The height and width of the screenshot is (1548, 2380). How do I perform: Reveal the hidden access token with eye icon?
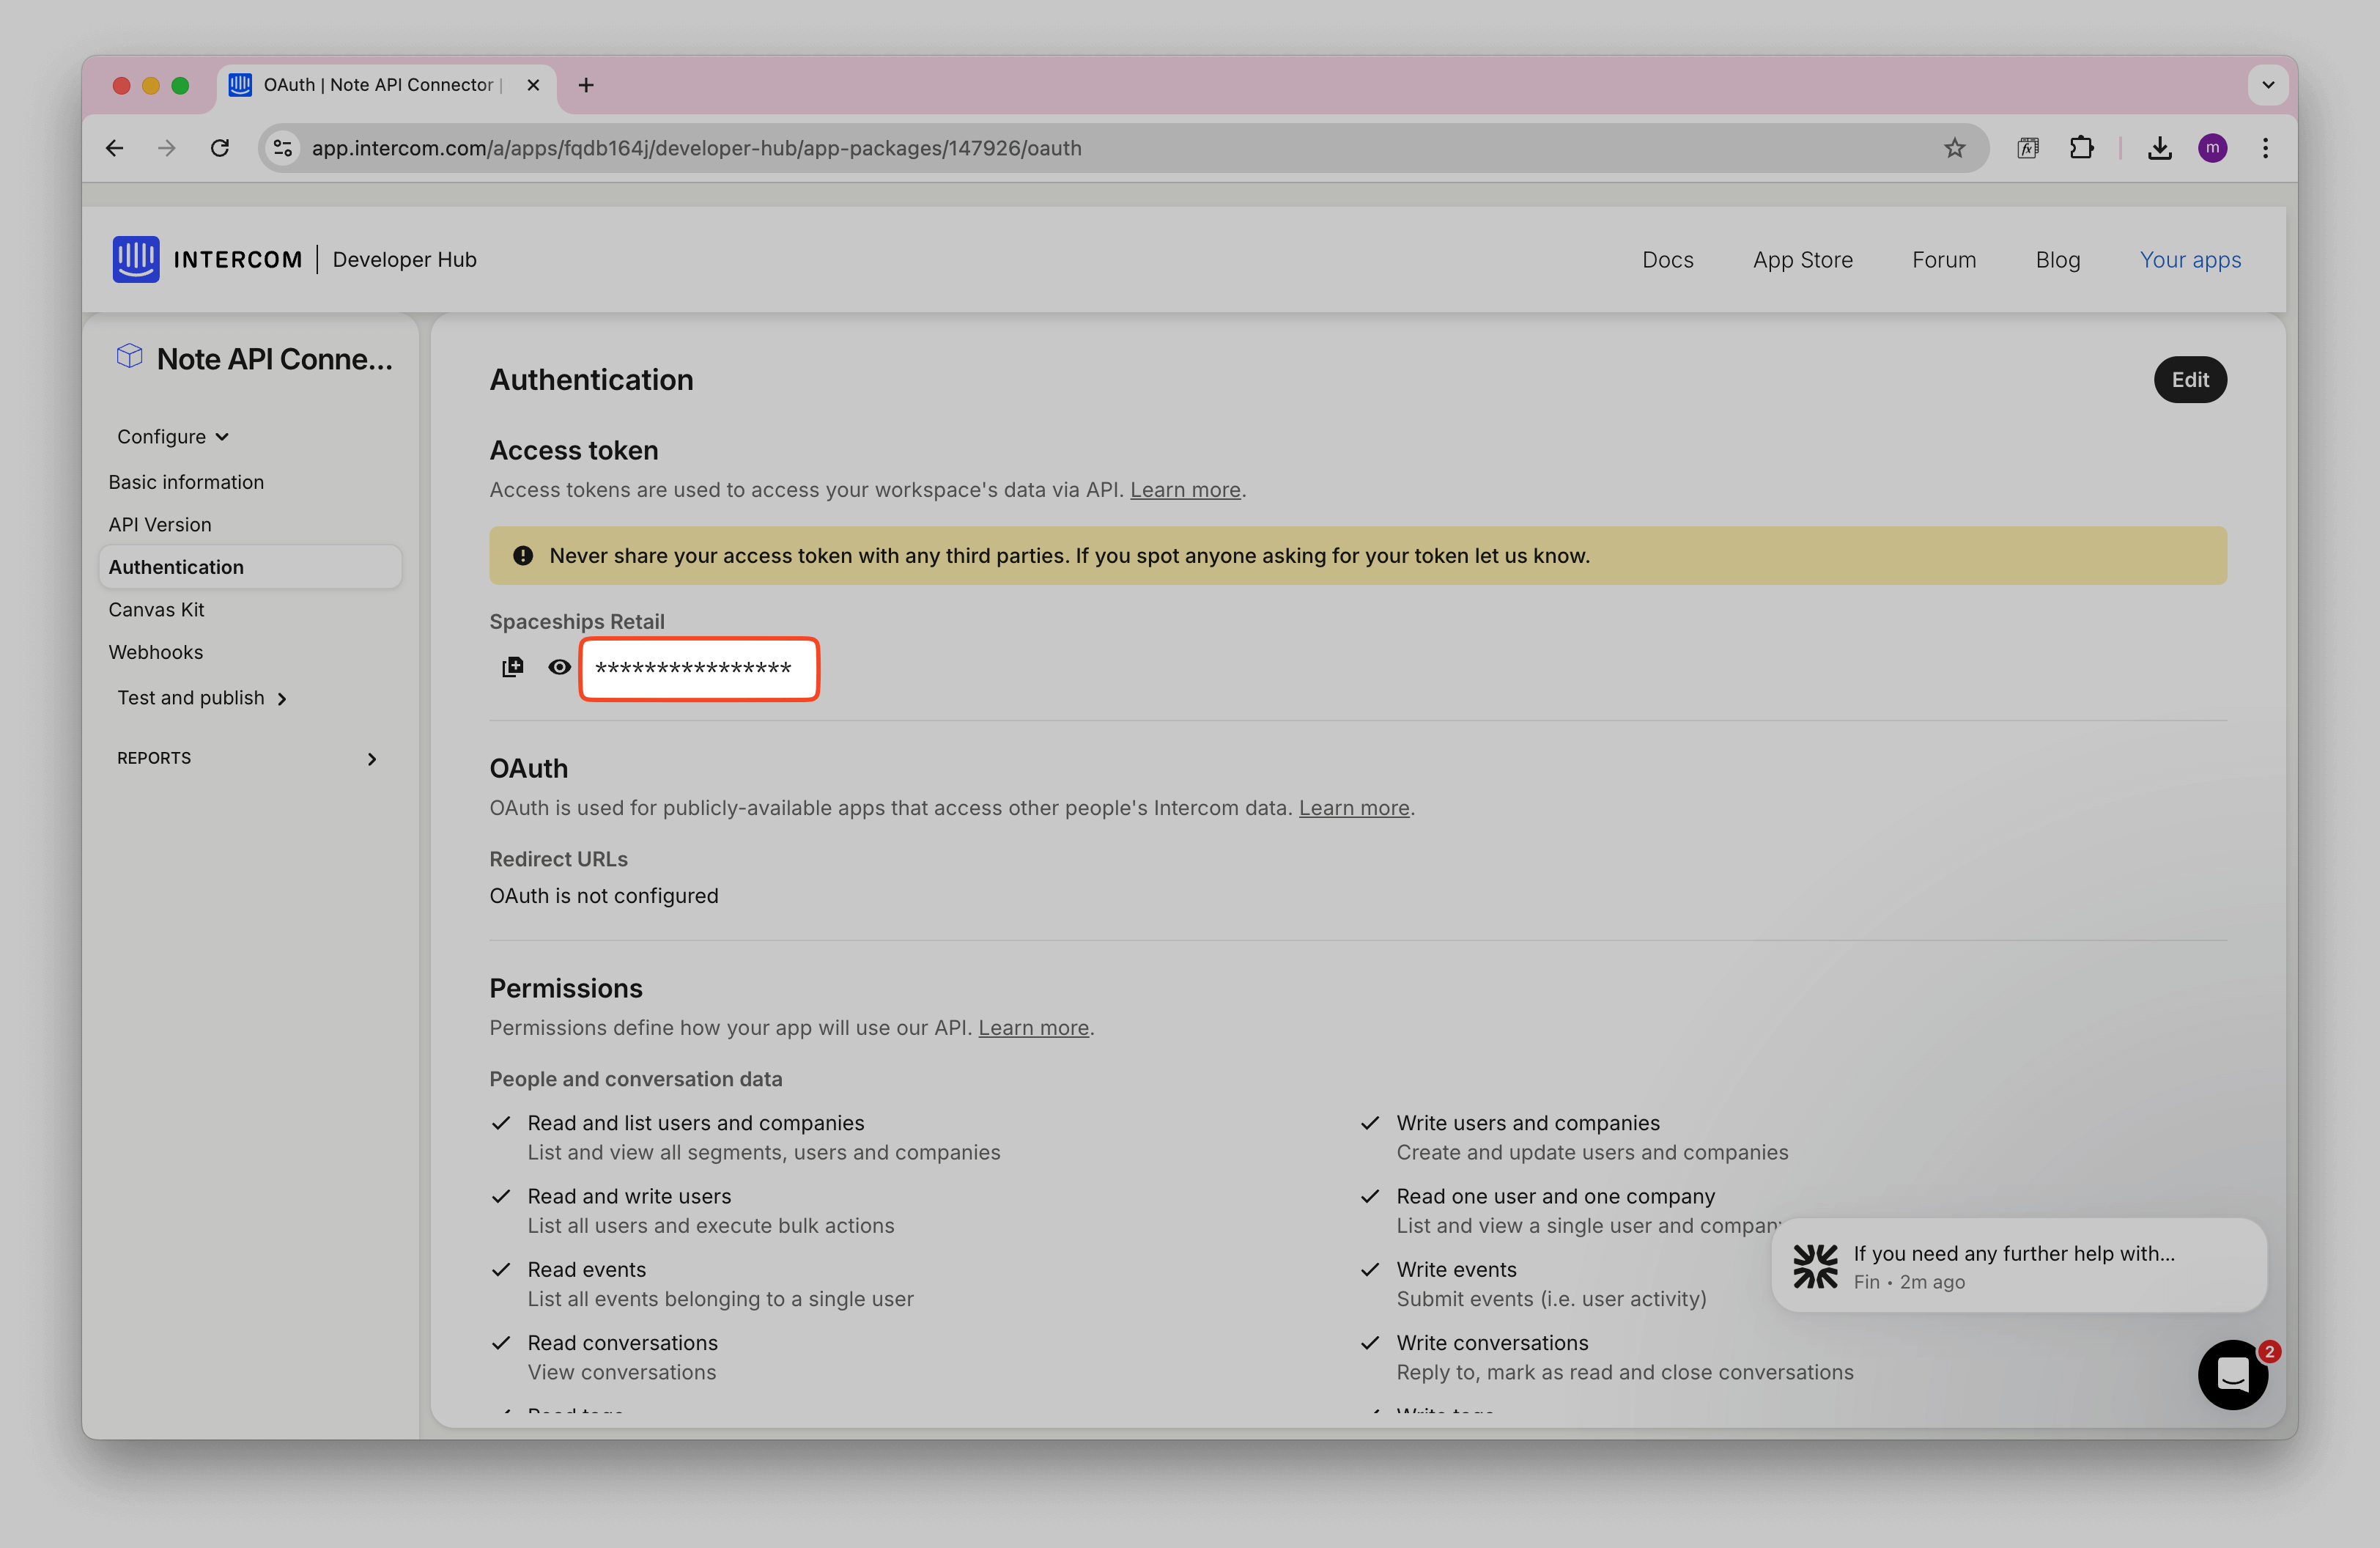[x=559, y=667]
